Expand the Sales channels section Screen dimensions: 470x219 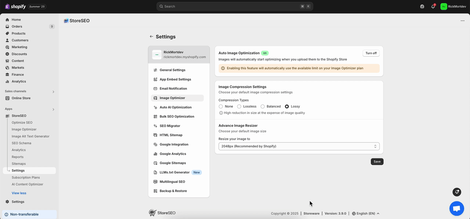coord(53,92)
